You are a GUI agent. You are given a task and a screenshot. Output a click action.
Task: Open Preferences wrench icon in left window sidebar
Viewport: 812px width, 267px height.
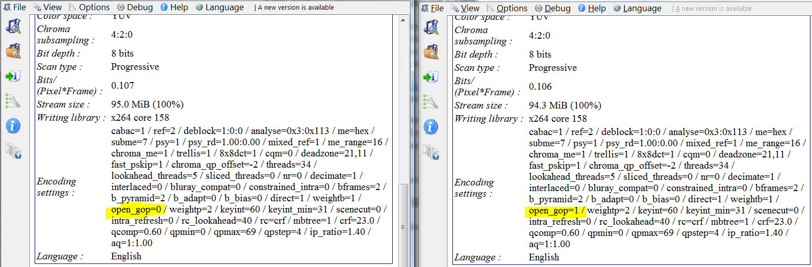(x=13, y=101)
